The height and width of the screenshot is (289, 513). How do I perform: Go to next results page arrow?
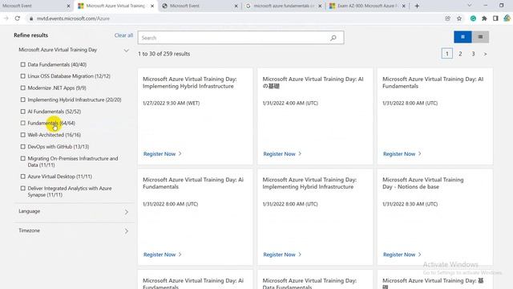pyautogui.click(x=485, y=54)
